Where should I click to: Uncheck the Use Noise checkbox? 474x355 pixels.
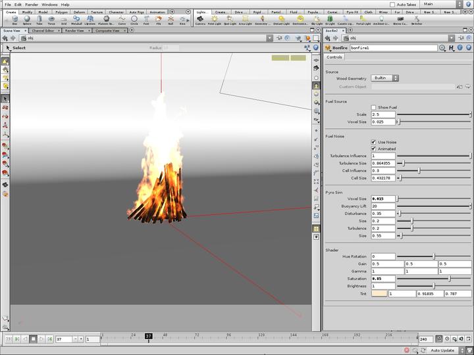pyautogui.click(x=374, y=141)
